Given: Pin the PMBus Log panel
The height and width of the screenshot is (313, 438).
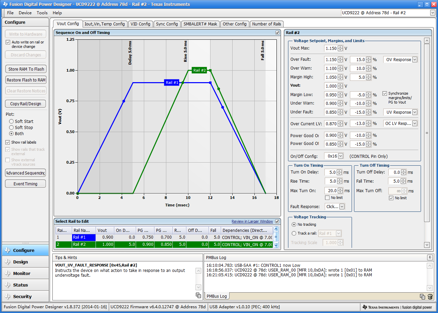Looking at the screenshot, I should (430, 257).
